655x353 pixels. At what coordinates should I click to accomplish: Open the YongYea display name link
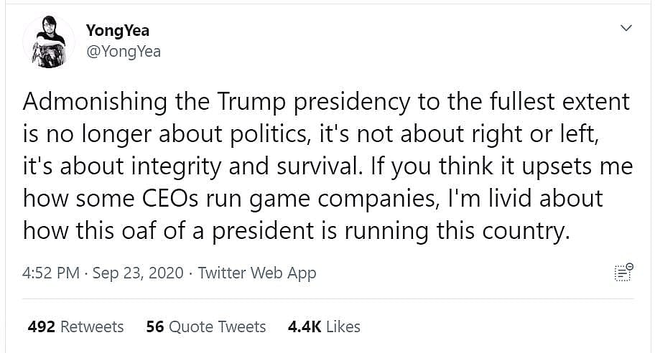[x=117, y=30]
